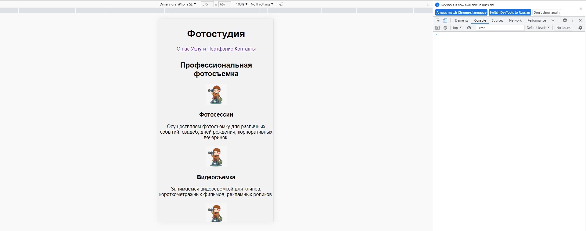Click Always match Chrome's language button
The height and width of the screenshot is (231, 586).
click(x=461, y=12)
